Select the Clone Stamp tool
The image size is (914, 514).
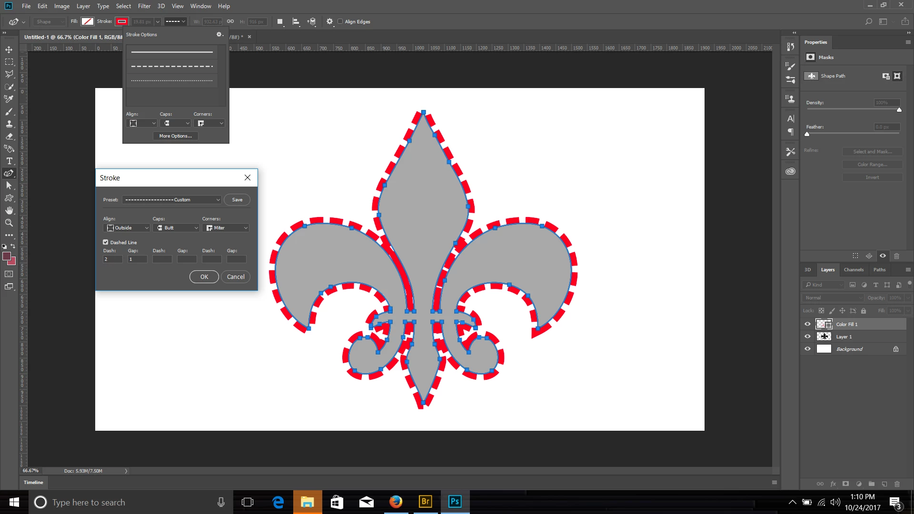click(x=9, y=124)
